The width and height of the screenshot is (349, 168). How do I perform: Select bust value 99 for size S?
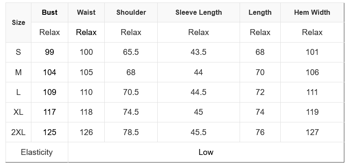pos(50,52)
